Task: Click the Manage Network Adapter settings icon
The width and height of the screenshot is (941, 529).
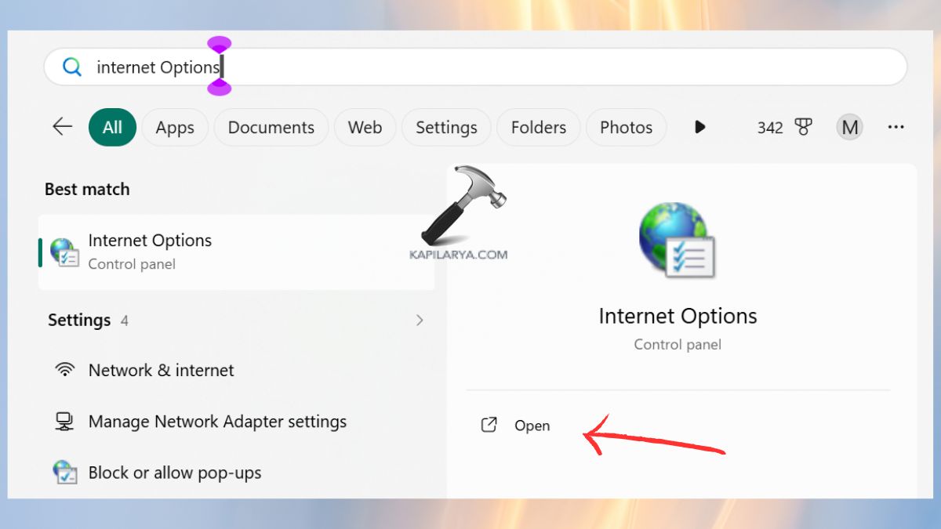Action: coord(64,421)
